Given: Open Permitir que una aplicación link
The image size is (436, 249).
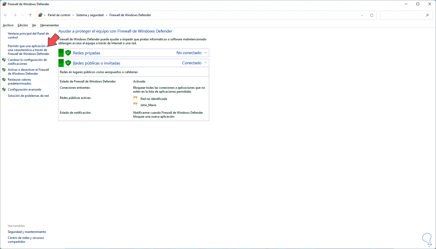Looking at the screenshot, I should pos(29,50).
